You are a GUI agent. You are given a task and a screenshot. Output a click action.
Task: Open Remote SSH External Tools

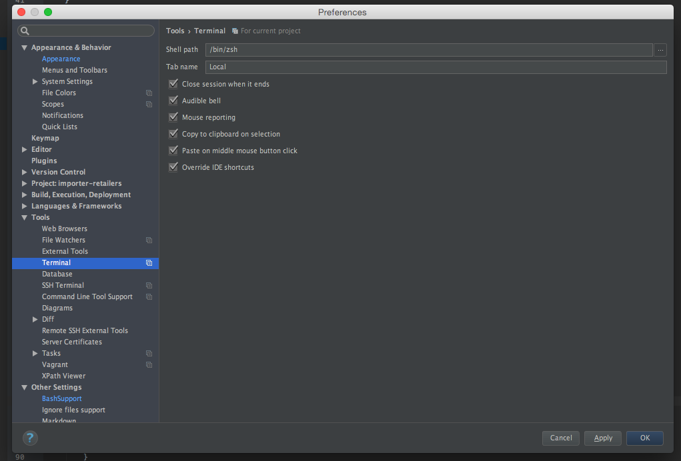pos(85,330)
